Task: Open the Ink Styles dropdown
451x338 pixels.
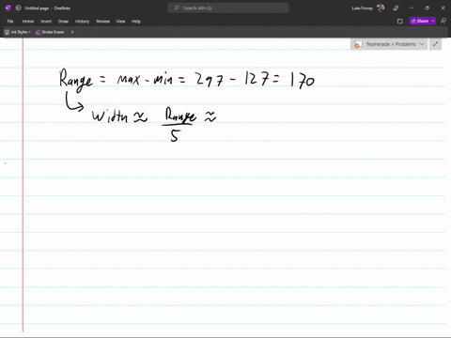Action: (18, 32)
